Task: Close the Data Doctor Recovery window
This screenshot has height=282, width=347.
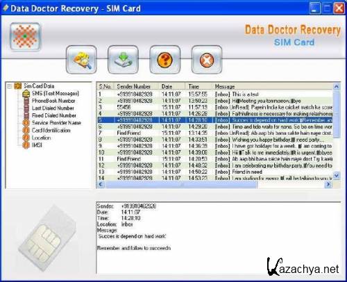Action: click(x=339, y=8)
